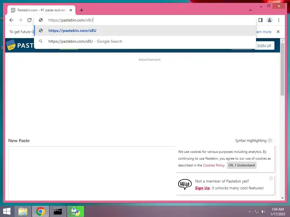Close the Pastebin.com tab
This screenshot has width=290, height=217.
click(x=71, y=10)
